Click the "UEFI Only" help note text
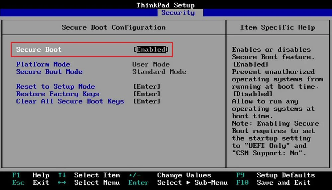 click(x=267, y=146)
